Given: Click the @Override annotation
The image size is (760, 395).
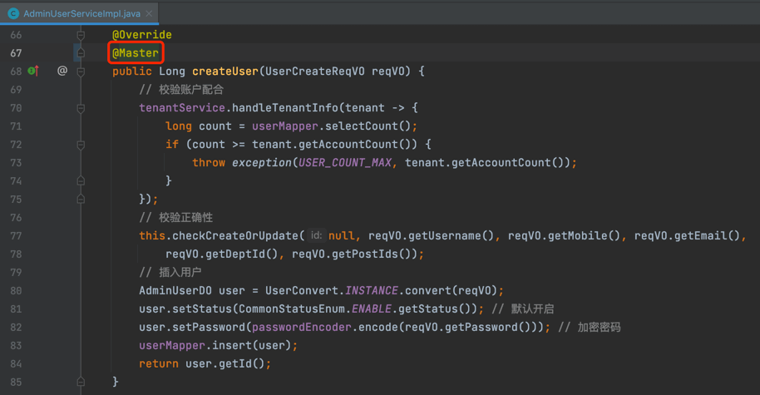Looking at the screenshot, I should click(142, 35).
